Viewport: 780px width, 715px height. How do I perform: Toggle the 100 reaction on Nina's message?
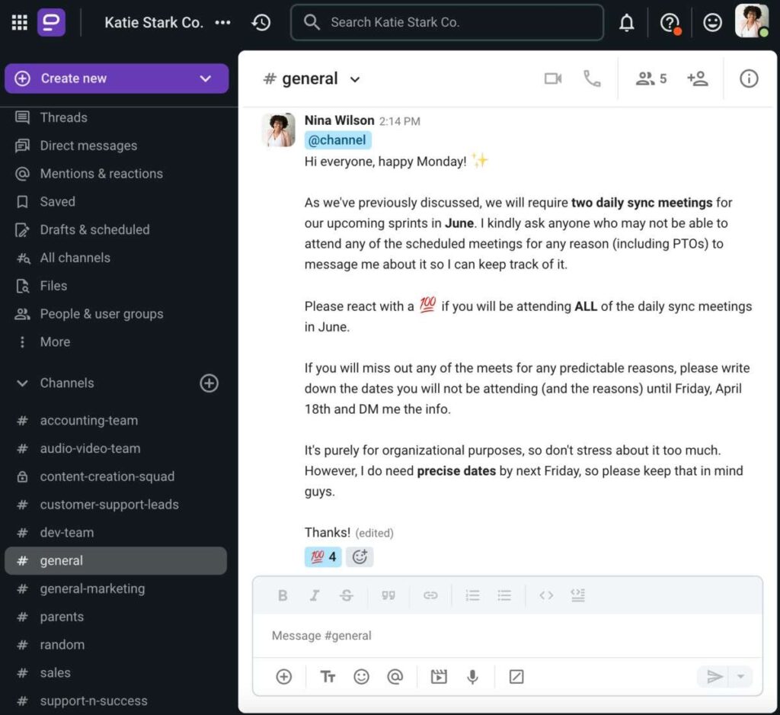coord(323,557)
